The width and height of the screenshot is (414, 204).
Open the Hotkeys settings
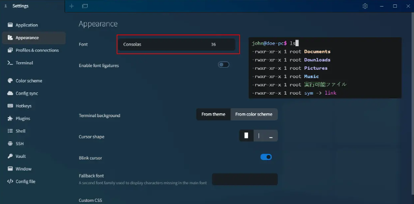tap(34, 106)
